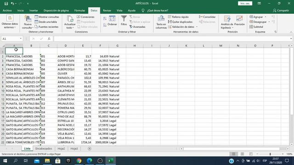Screen dimensions: 294x165
Task: Add a new sheet with plus icon
Action: (90, 148)
